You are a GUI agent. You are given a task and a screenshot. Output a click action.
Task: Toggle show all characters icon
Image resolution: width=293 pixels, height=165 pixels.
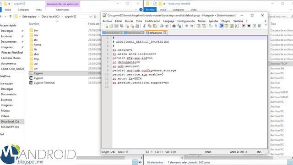[x=216, y=26]
